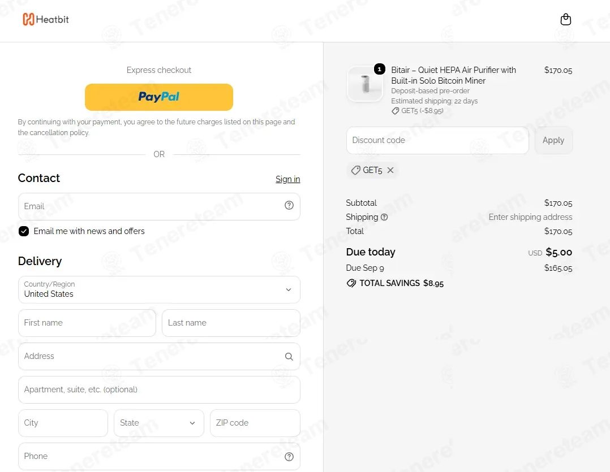Click the shipping info question icon
This screenshot has height=472, width=610.
coord(384,217)
